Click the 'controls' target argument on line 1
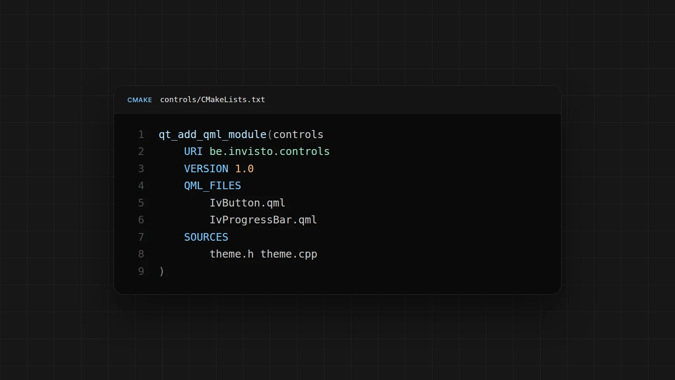Viewport: 675px width, 380px height. tap(298, 135)
